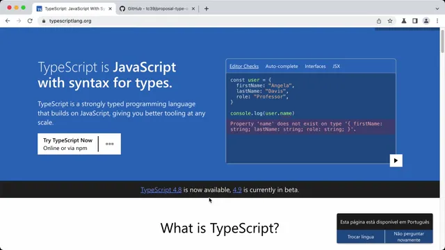Click the lock icon in address bar
Image resolution: width=445 pixels, height=250 pixels.
tap(44, 21)
